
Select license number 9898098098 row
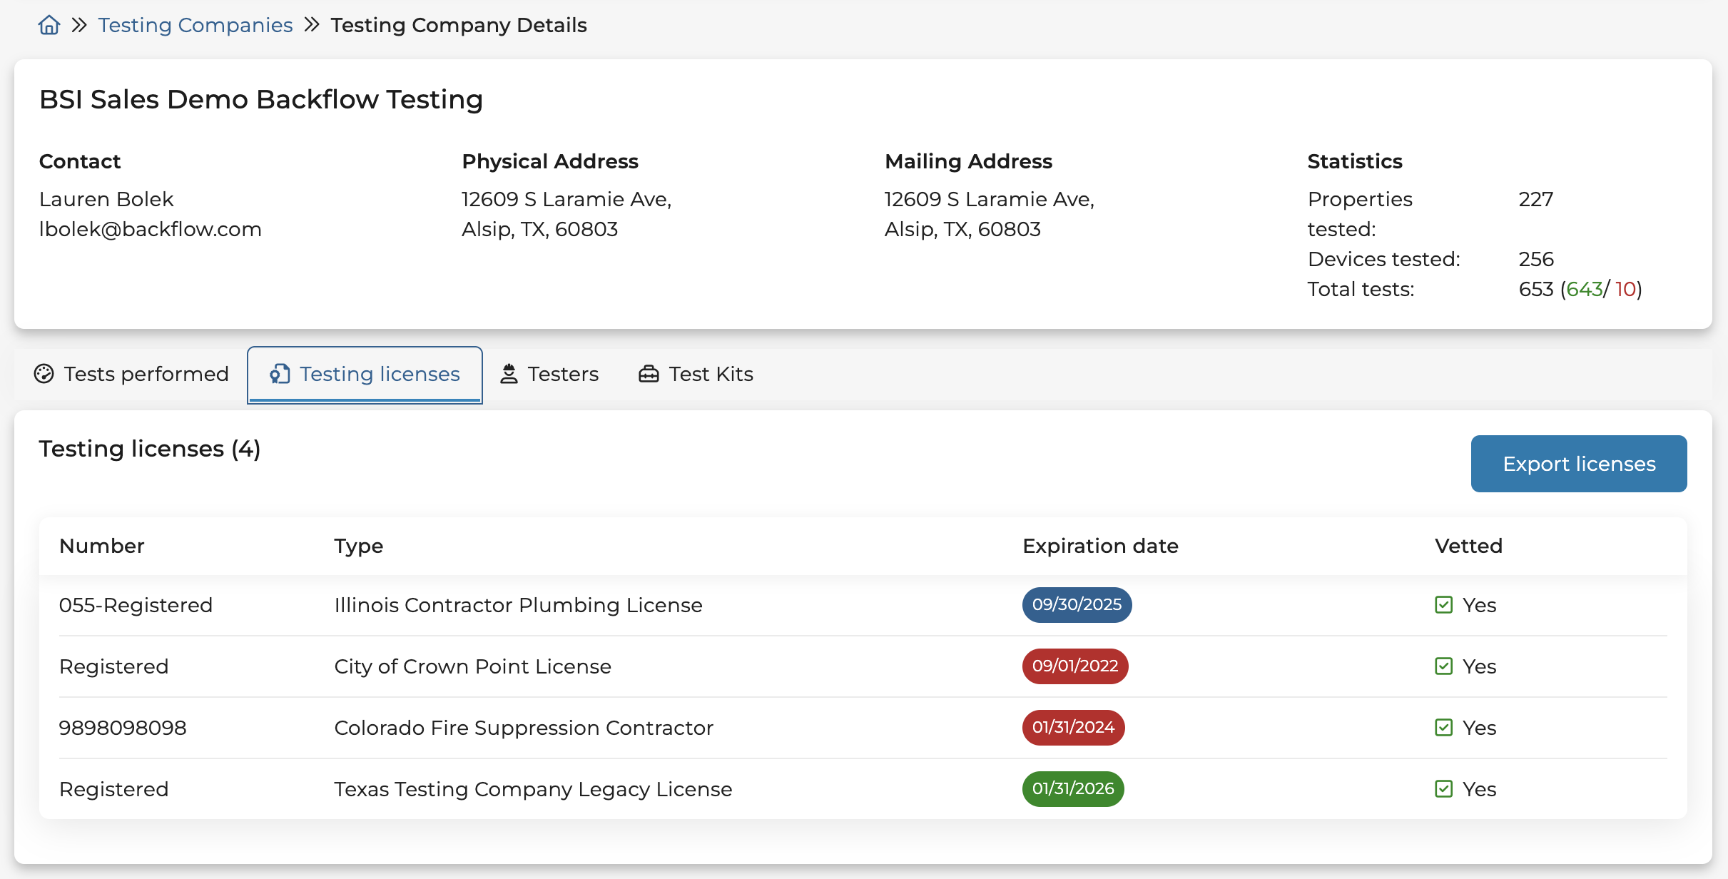click(123, 728)
